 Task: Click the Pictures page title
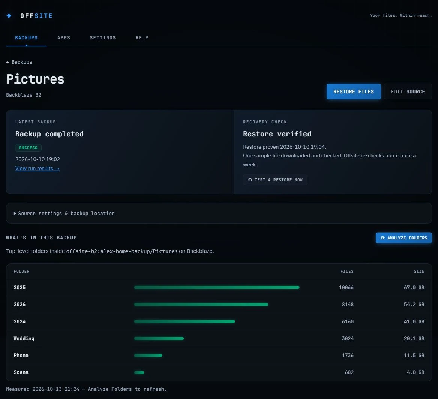(x=35, y=79)
